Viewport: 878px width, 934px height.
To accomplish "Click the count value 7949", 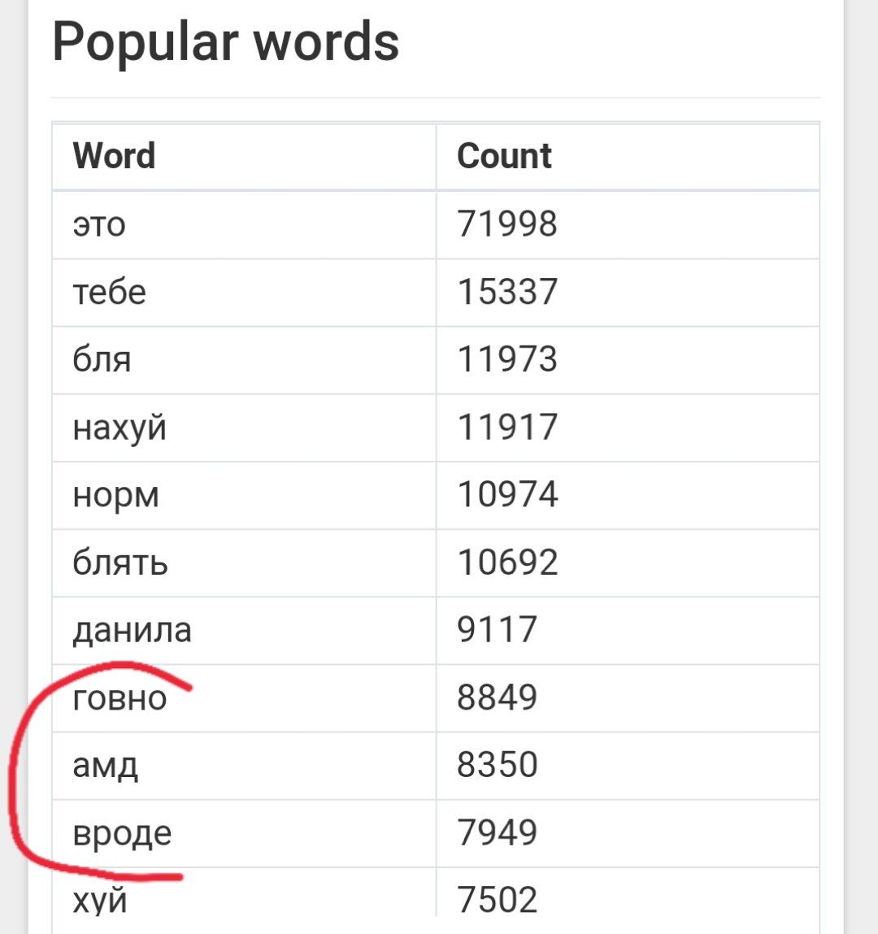I will coord(497,833).
